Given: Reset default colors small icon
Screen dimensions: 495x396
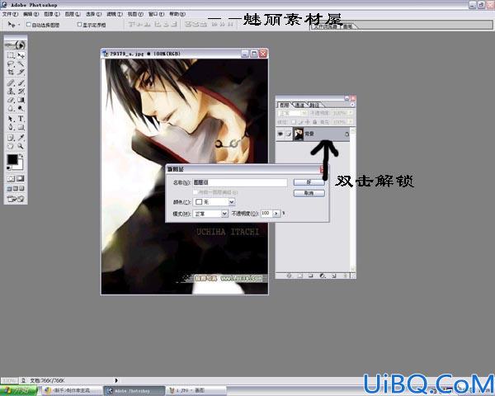Looking at the screenshot, I should point(9,168).
